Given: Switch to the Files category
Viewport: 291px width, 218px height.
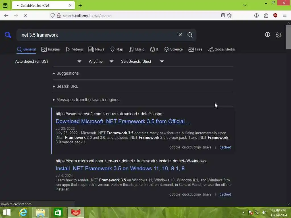Looking at the screenshot, I should click(195, 49).
